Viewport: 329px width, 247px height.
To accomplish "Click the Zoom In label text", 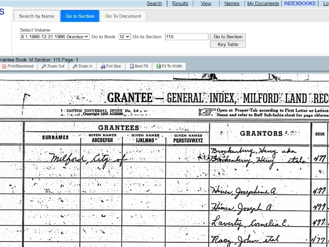I will tap(85, 67).
